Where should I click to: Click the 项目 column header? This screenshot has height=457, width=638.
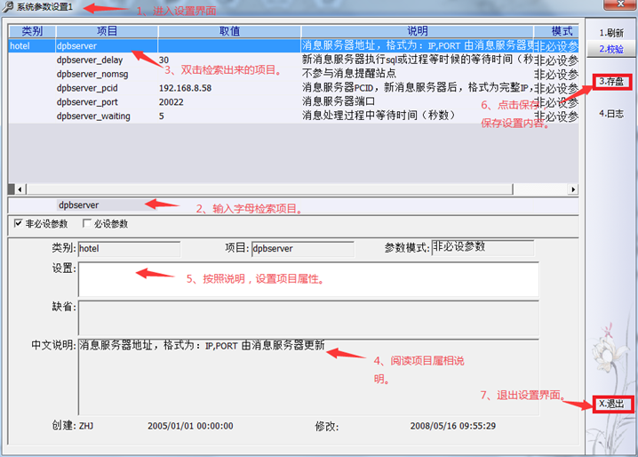(107, 31)
